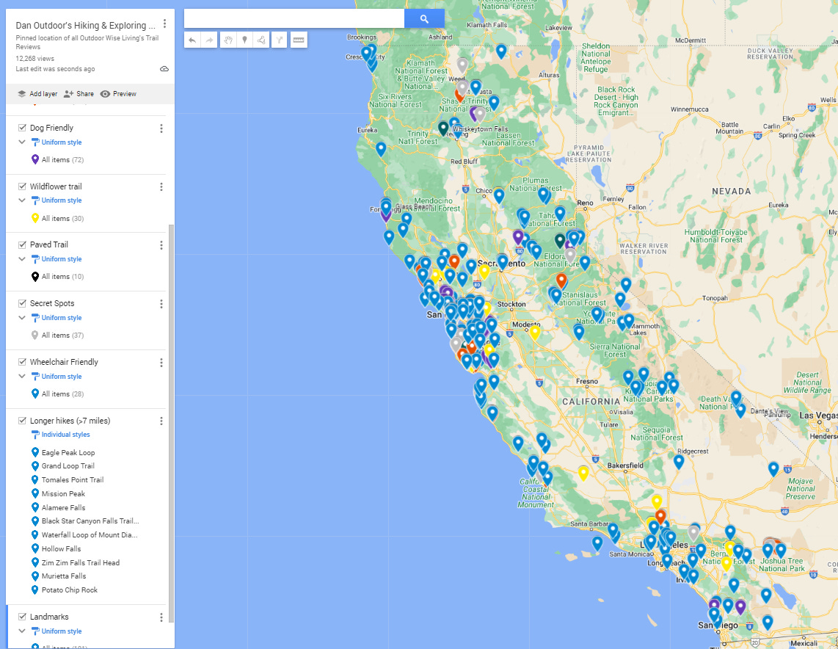Image resolution: width=838 pixels, height=649 pixels.
Task: Click the Redo arrow in map toolbar
Action: point(209,40)
